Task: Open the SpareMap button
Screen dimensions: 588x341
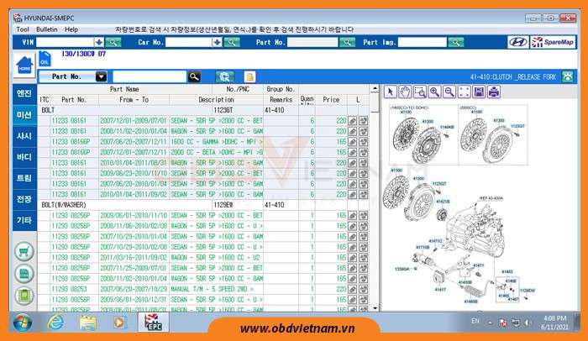Action: coord(553,42)
